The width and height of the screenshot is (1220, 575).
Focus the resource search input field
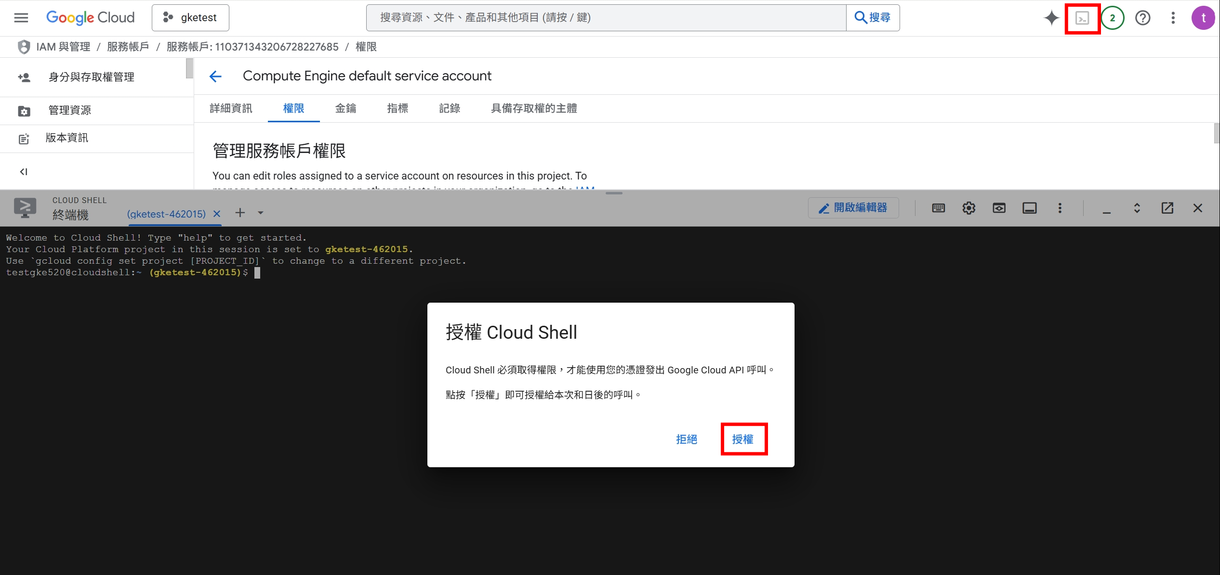(x=606, y=18)
